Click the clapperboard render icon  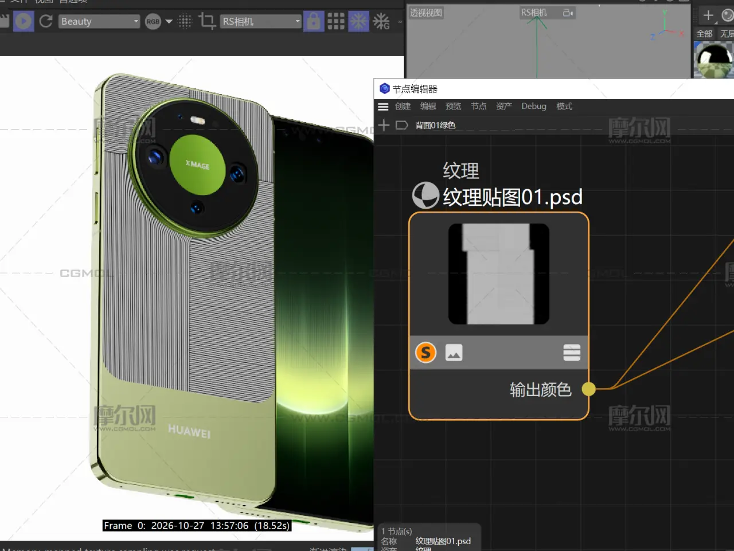(5, 21)
